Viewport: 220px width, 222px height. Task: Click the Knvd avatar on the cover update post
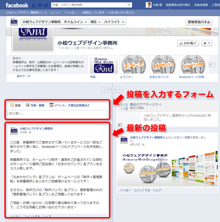(x=124, y=139)
